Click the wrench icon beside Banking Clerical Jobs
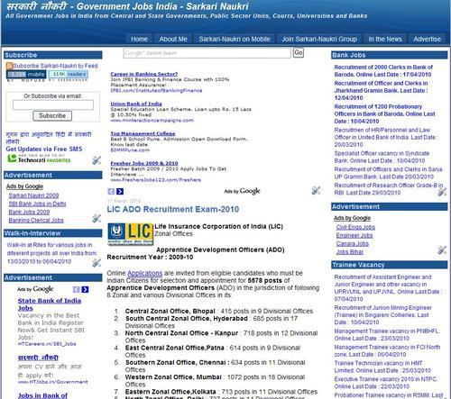 (97, 218)
